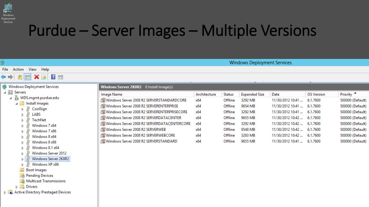Click the 9654 MB expanded size cell

pos(248,106)
